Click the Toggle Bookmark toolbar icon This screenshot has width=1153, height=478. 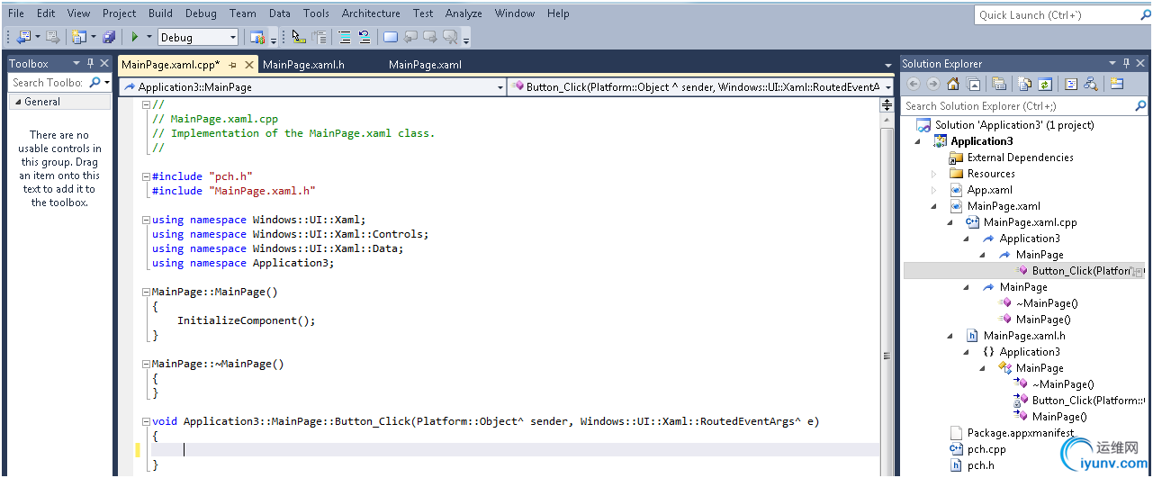point(391,37)
